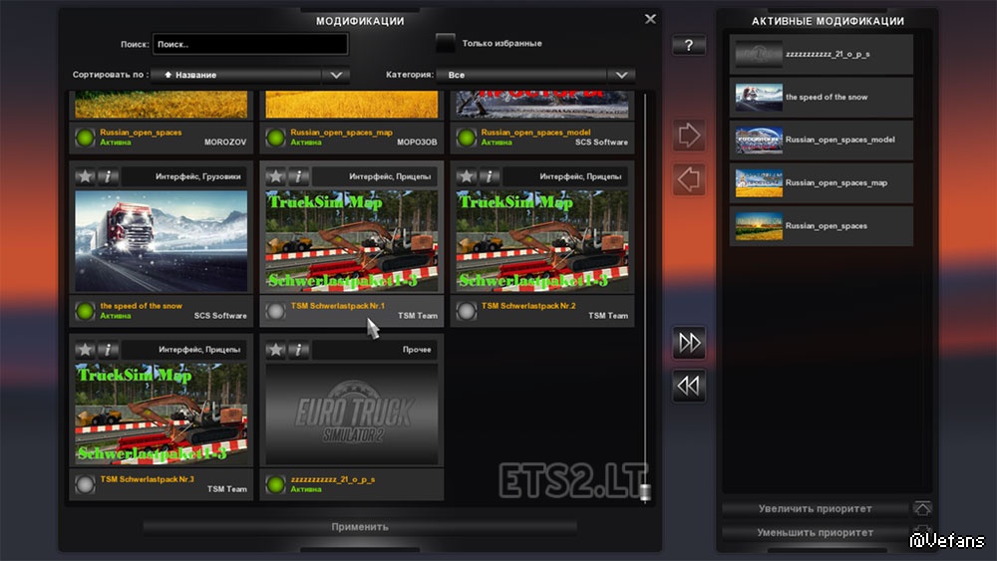
Task: Select Russian_open_spaces_map in active mods list
Action: [x=821, y=183]
